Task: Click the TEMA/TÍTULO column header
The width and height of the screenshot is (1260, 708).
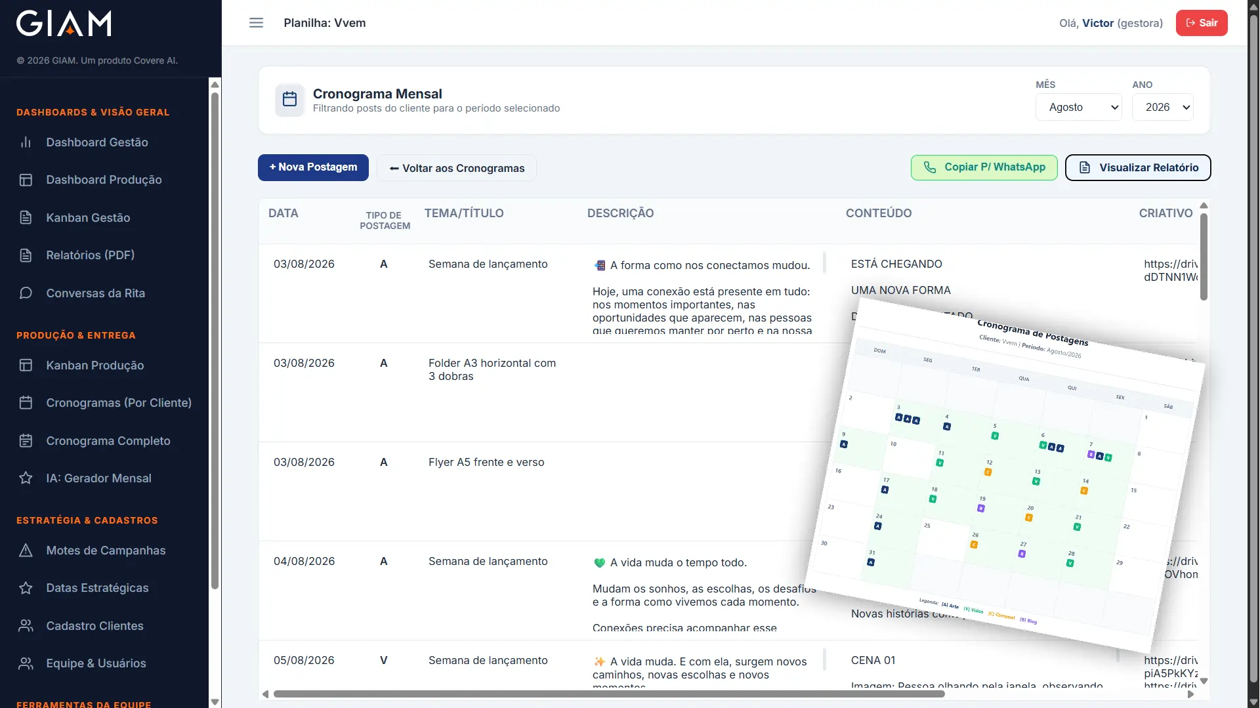Action: 464,213
